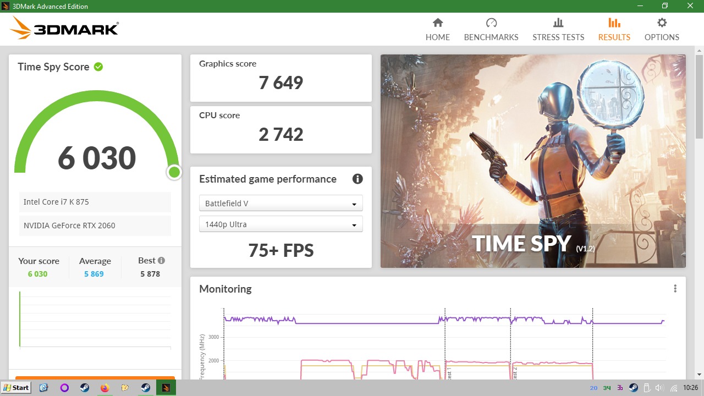Open the OPTIONS tab

662,30
